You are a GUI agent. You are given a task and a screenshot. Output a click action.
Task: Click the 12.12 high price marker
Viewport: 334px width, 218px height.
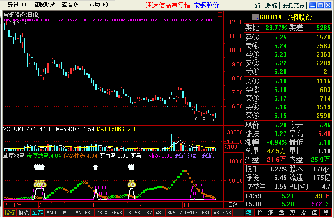point(20,24)
